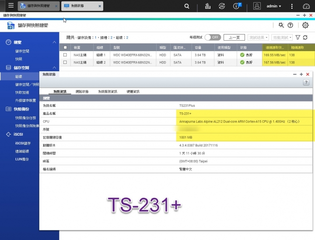Open the QTS main hamburger menu
The image size is (315, 240).
tap(11, 5)
